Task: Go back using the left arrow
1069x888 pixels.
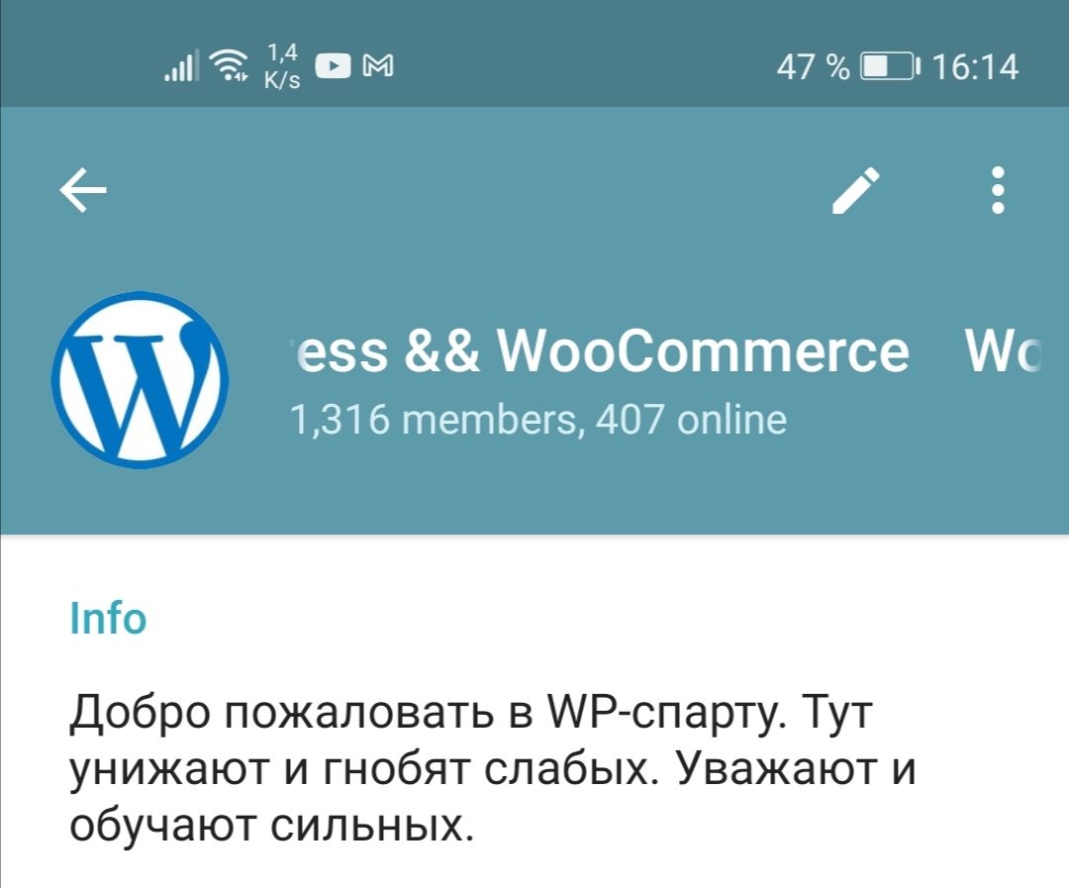Action: tap(83, 190)
